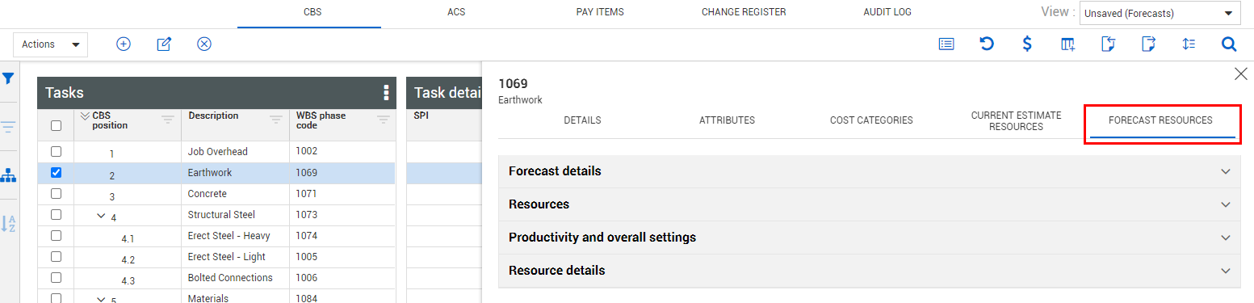The height and width of the screenshot is (303, 1254).
Task: Click the add (plus circle) toolbar icon
Action: (x=124, y=44)
